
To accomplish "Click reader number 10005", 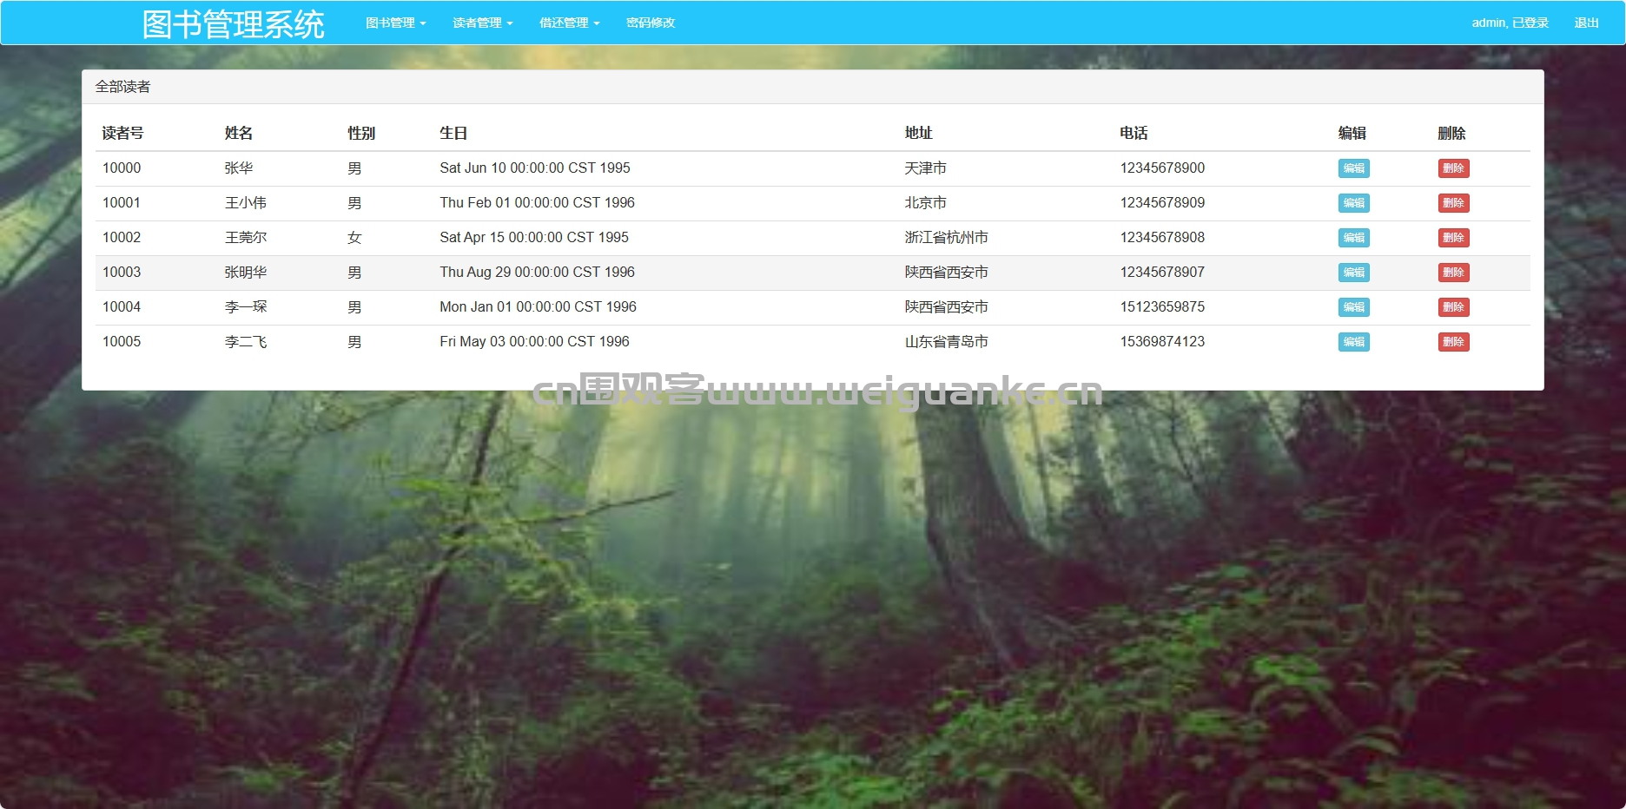I will [x=122, y=342].
